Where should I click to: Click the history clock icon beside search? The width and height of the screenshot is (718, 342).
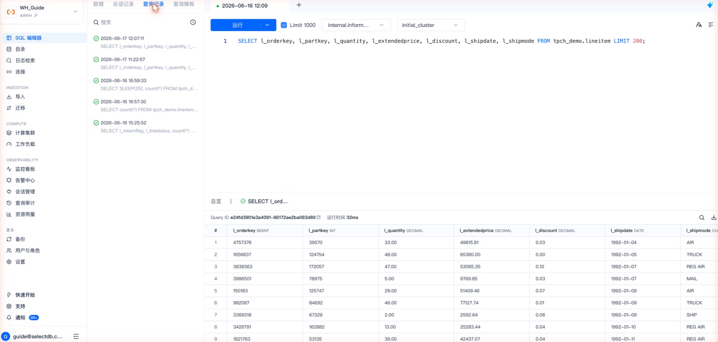pos(193,22)
